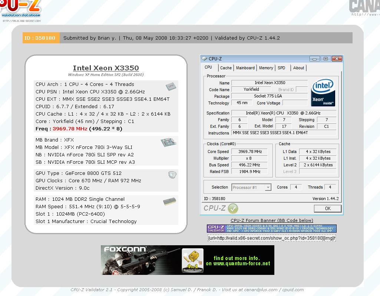Switch to the CPU tab
The image size is (380, 296).
(x=208, y=67)
